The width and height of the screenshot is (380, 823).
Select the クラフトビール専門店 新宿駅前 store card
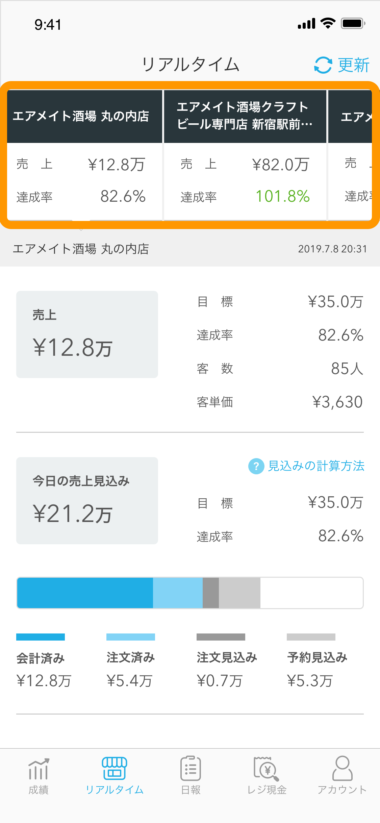[245, 155]
